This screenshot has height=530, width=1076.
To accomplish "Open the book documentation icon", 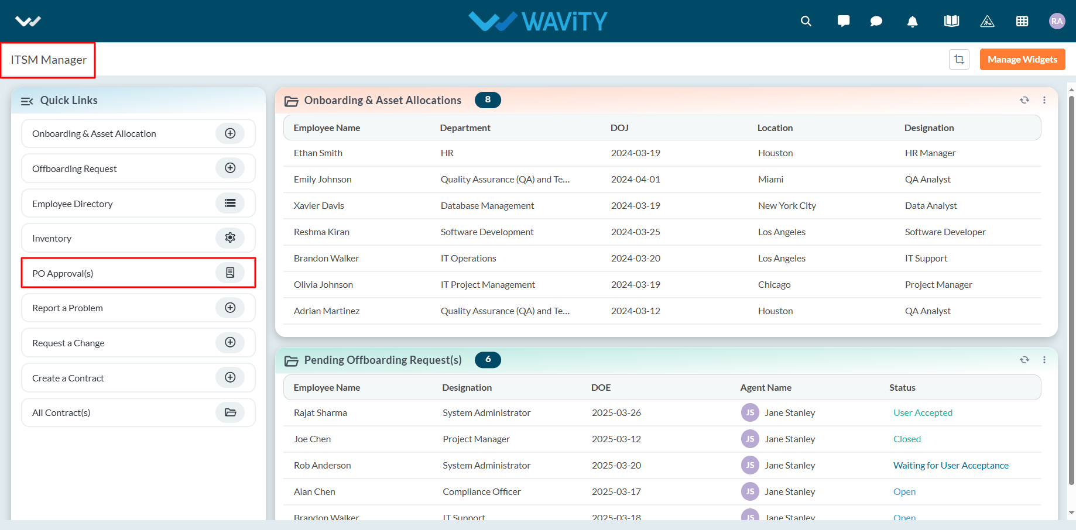I will (951, 21).
